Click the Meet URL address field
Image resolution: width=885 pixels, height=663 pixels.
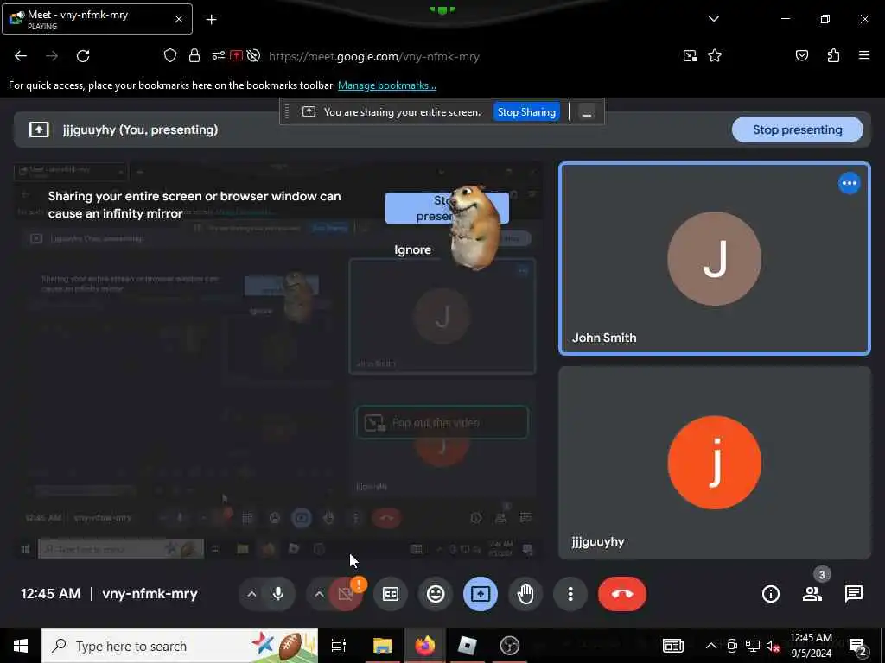point(373,56)
